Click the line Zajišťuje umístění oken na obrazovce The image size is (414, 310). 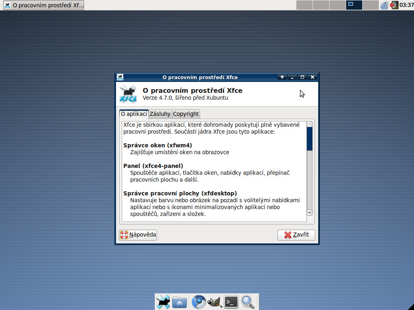point(180,152)
